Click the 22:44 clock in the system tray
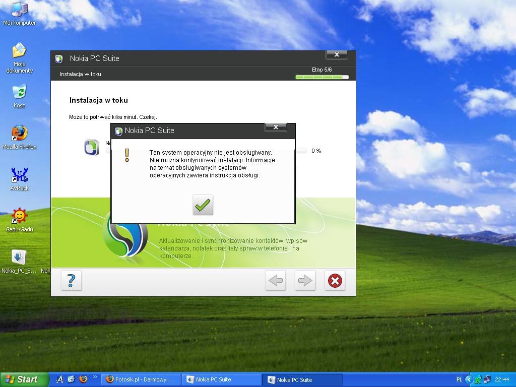The width and height of the screenshot is (516, 387). tap(502, 379)
